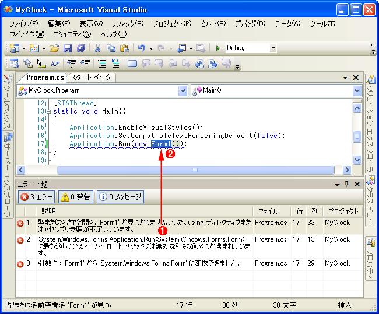Close the Program.cs document with X
The height and width of the screenshot is (314, 379).
pyautogui.click(x=356, y=77)
